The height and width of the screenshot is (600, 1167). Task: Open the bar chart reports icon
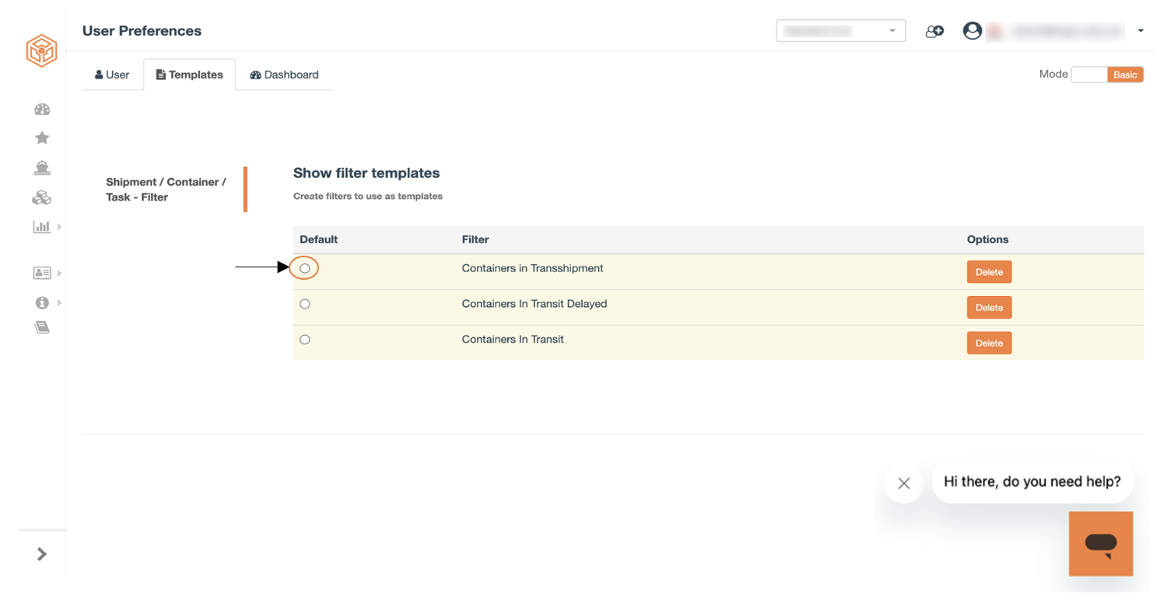coord(42,227)
